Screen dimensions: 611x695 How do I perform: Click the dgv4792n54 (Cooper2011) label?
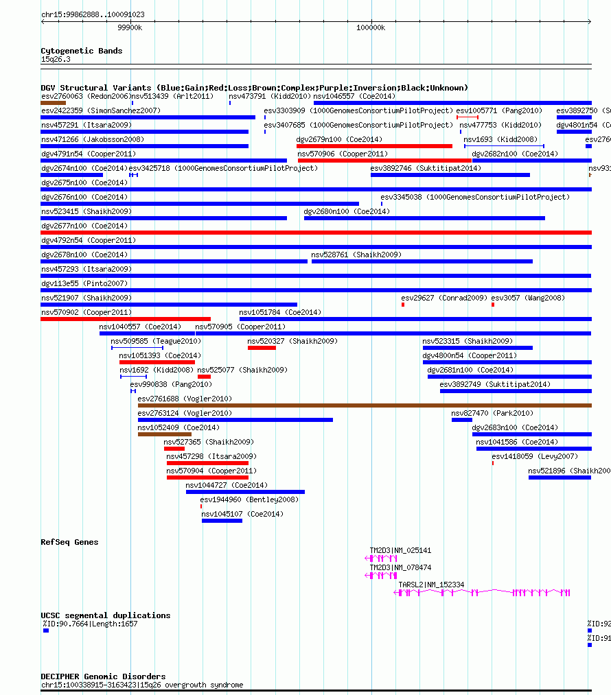(x=89, y=240)
